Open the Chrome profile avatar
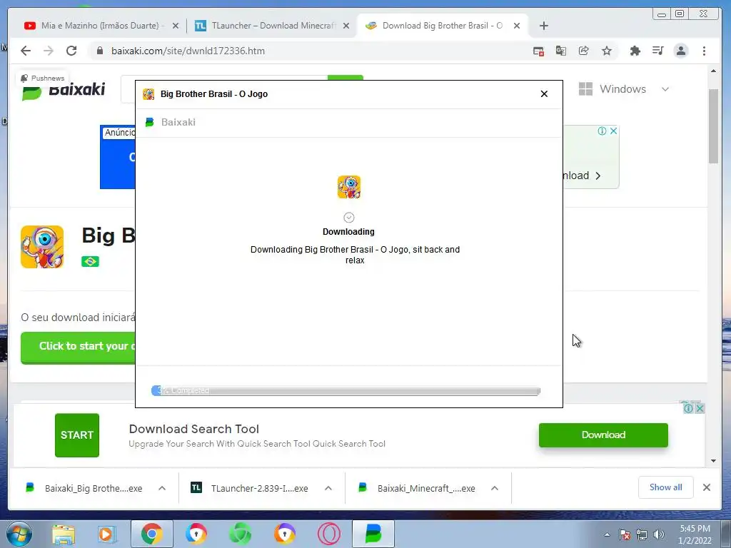 pyautogui.click(x=681, y=51)
